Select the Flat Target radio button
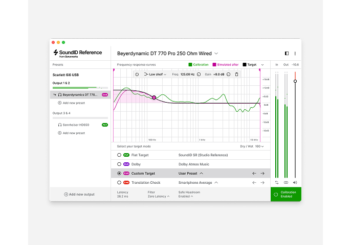This screenshot has height=245, width=351. coord(119,155)
